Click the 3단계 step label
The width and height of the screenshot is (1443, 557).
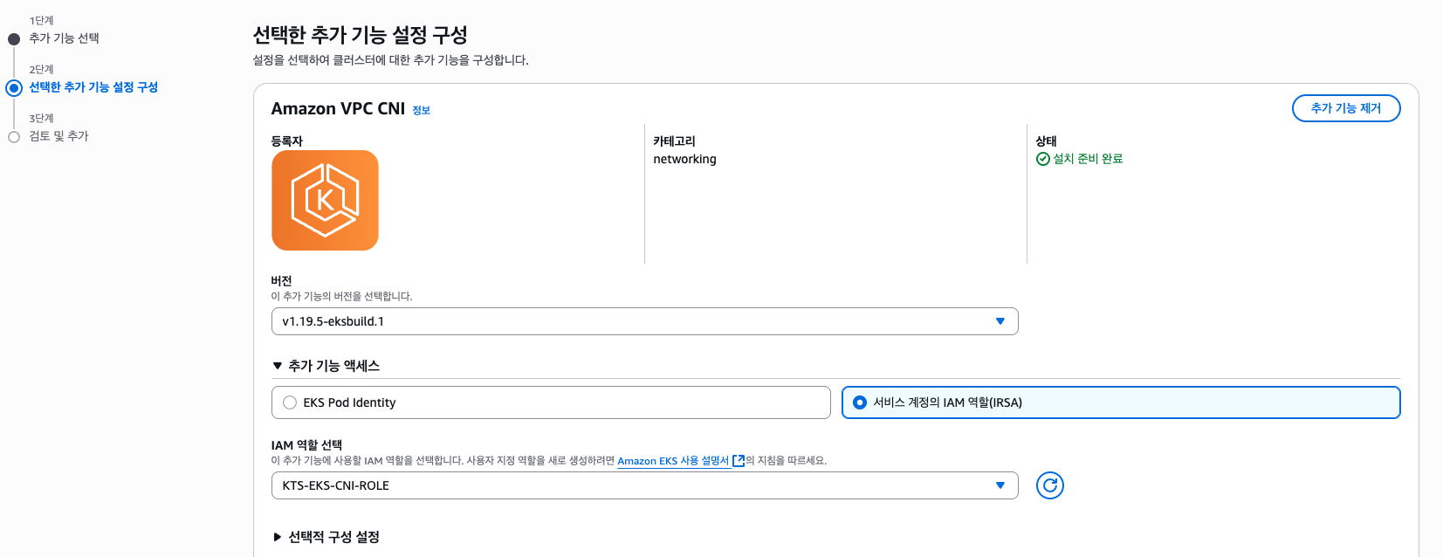(x=41, y=118)
